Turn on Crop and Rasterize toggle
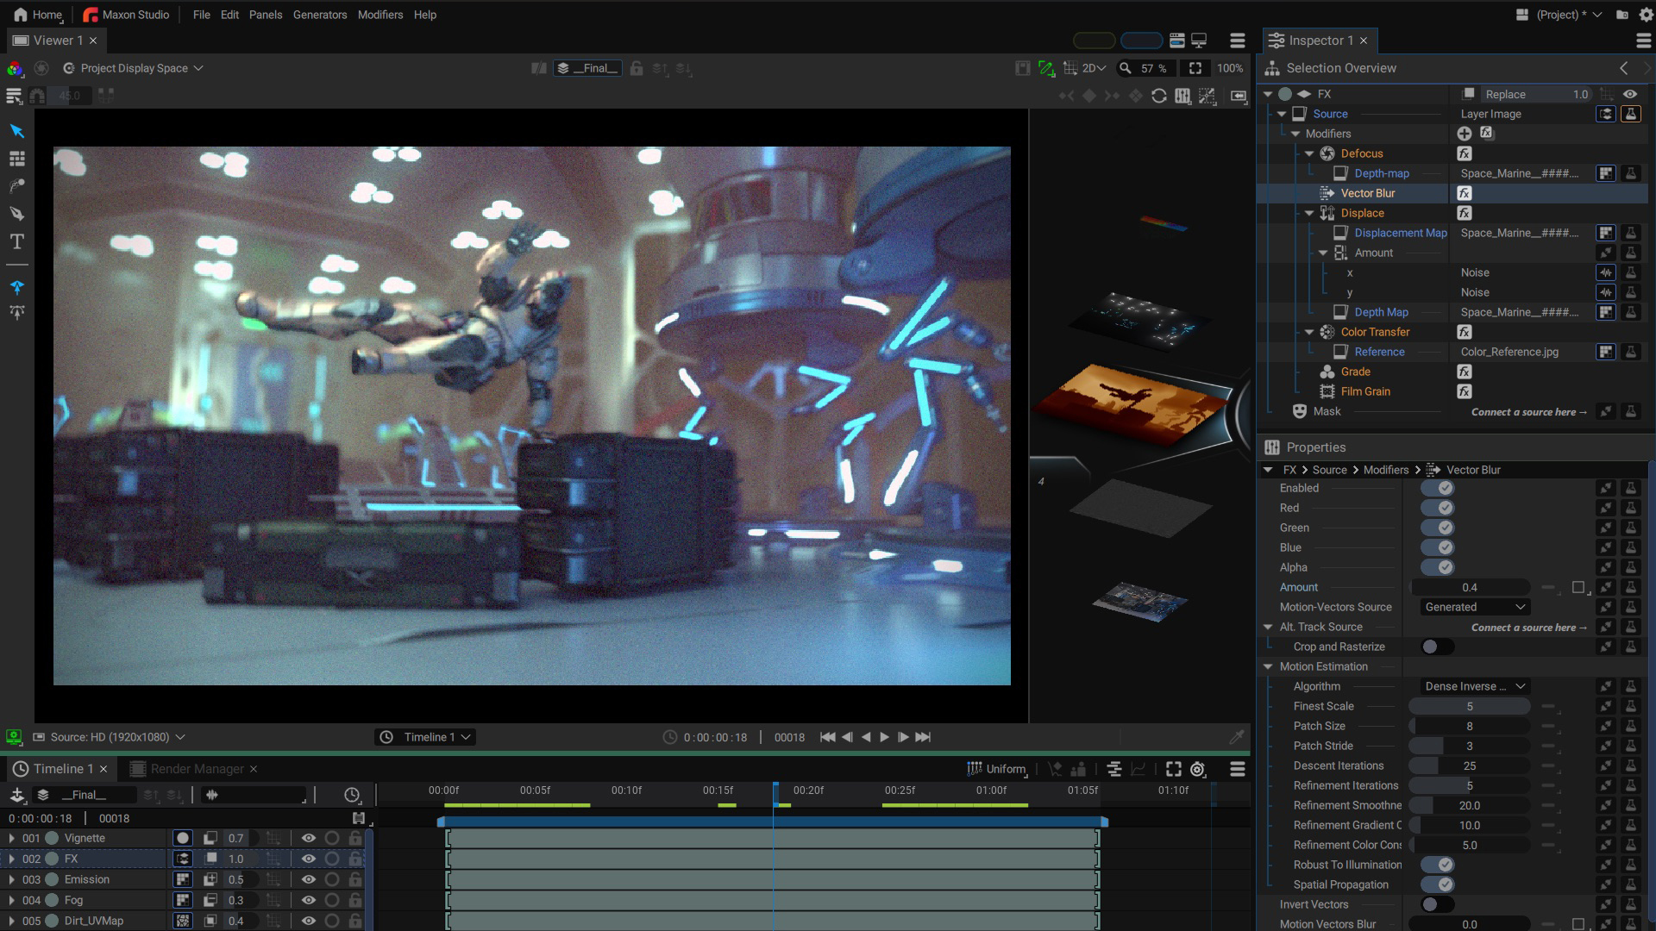Viewport: 1656px width, 931px height. point(1438,647)
